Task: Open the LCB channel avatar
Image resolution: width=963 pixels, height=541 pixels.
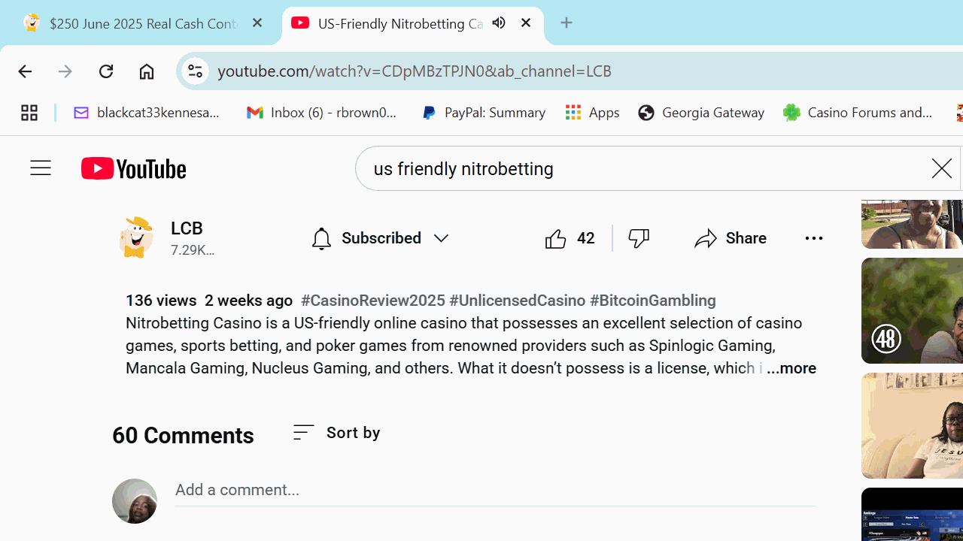Action: (x=136, y=237)
